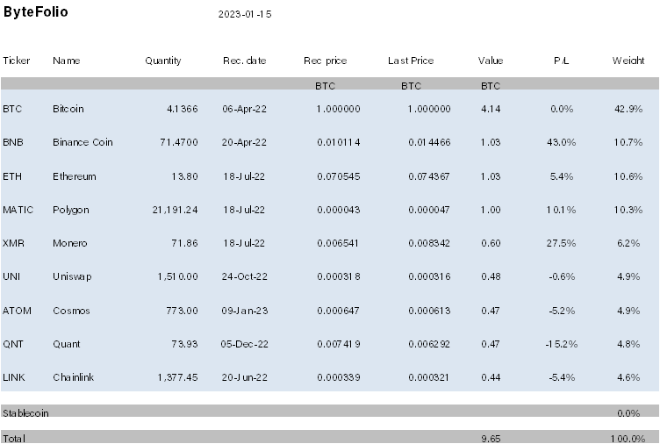Select the Uniswap name cell
Viewport: 660px width, 444px height.
tap(72, 276)
